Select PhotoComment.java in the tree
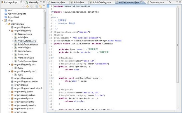Screen dimensions: 182x113 [27, 61]
